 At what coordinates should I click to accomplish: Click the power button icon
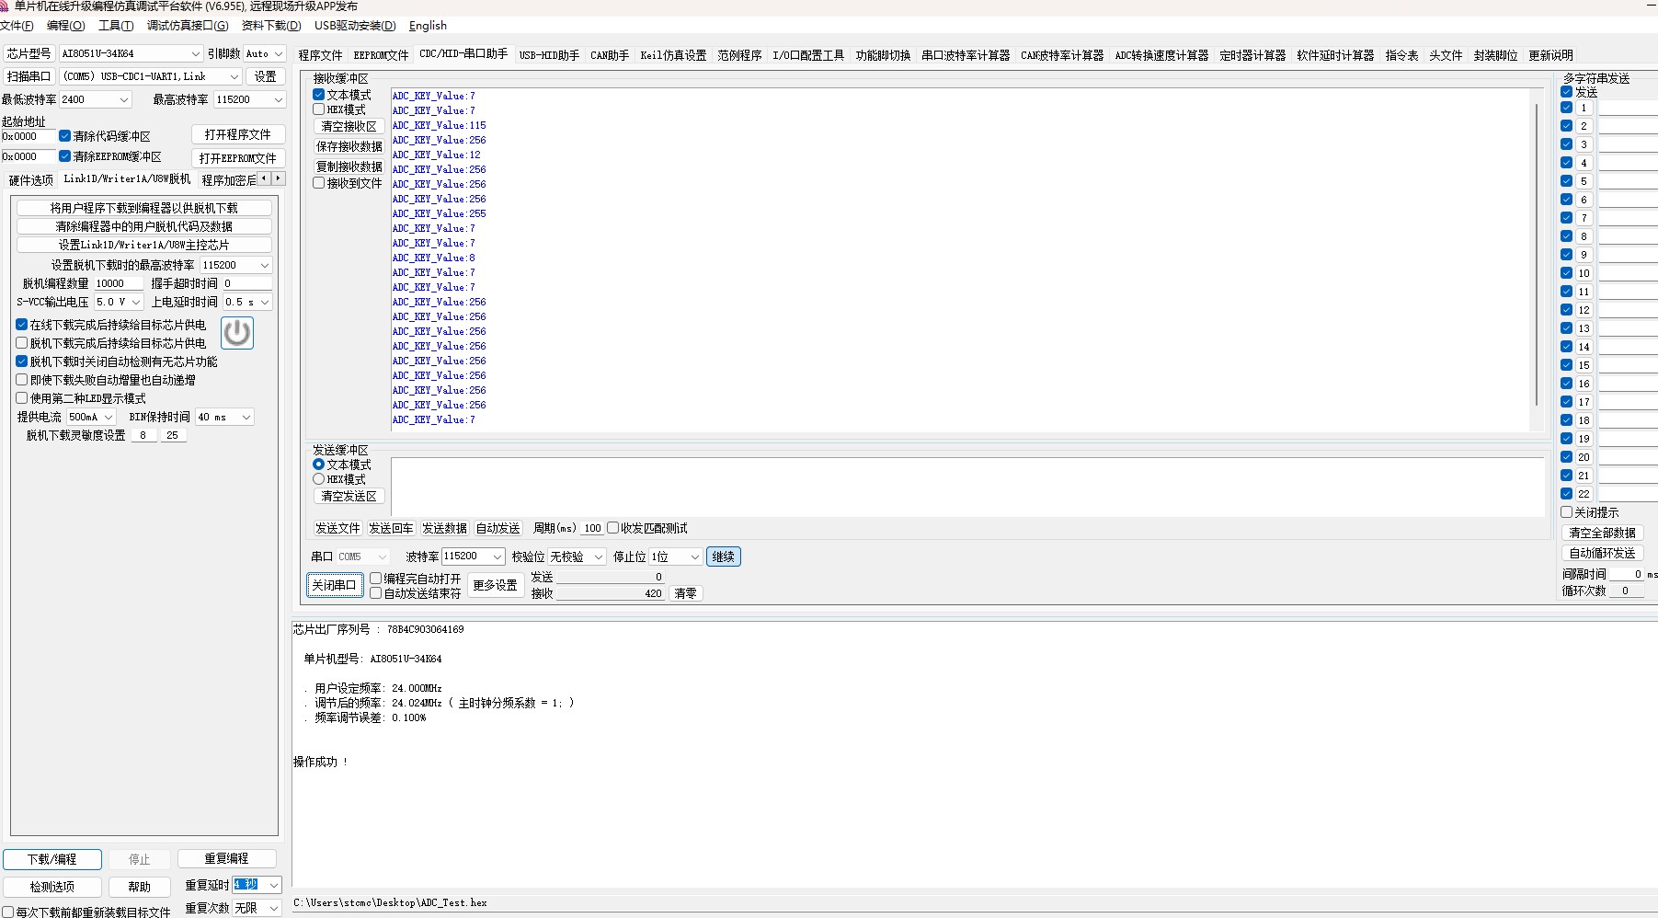click(237, 333)
